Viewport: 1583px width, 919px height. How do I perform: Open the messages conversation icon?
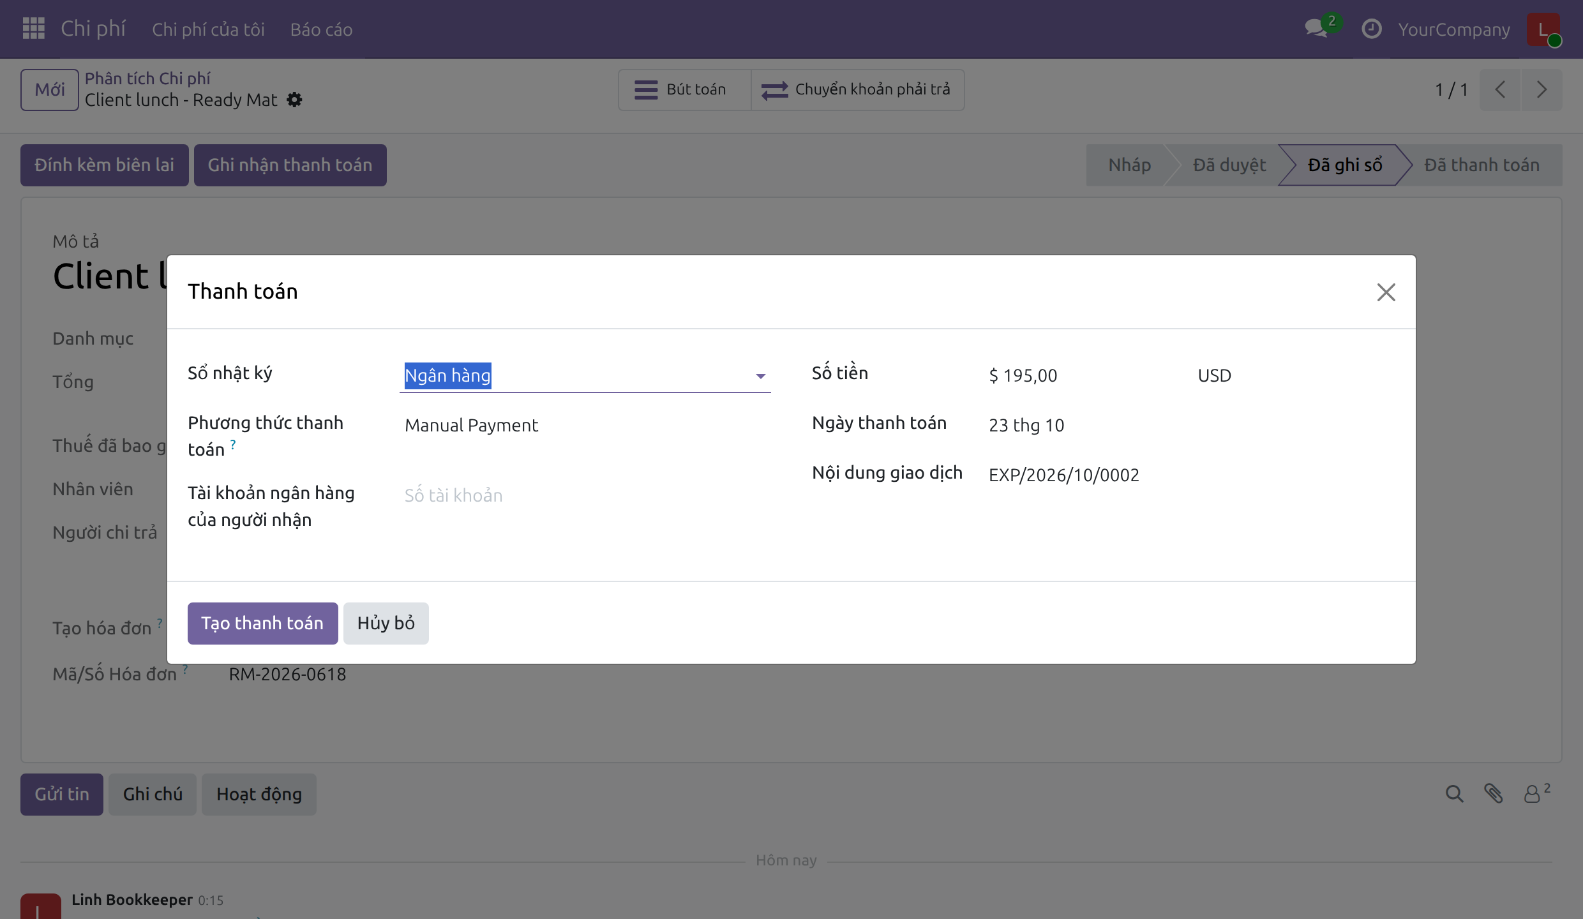(x=1317, y=28)
